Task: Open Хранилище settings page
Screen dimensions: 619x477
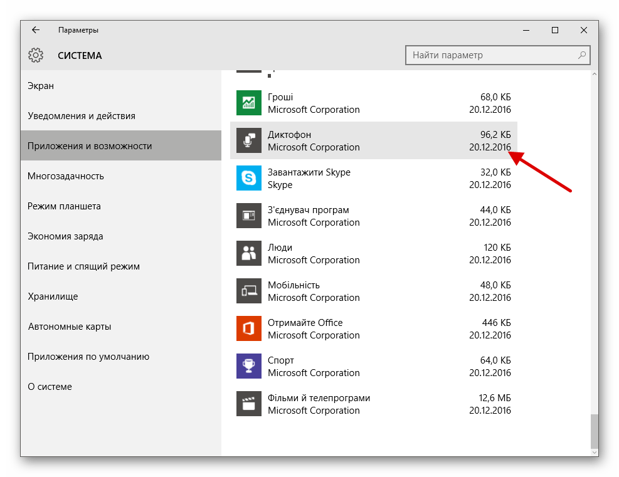Action: coord(53,296)
